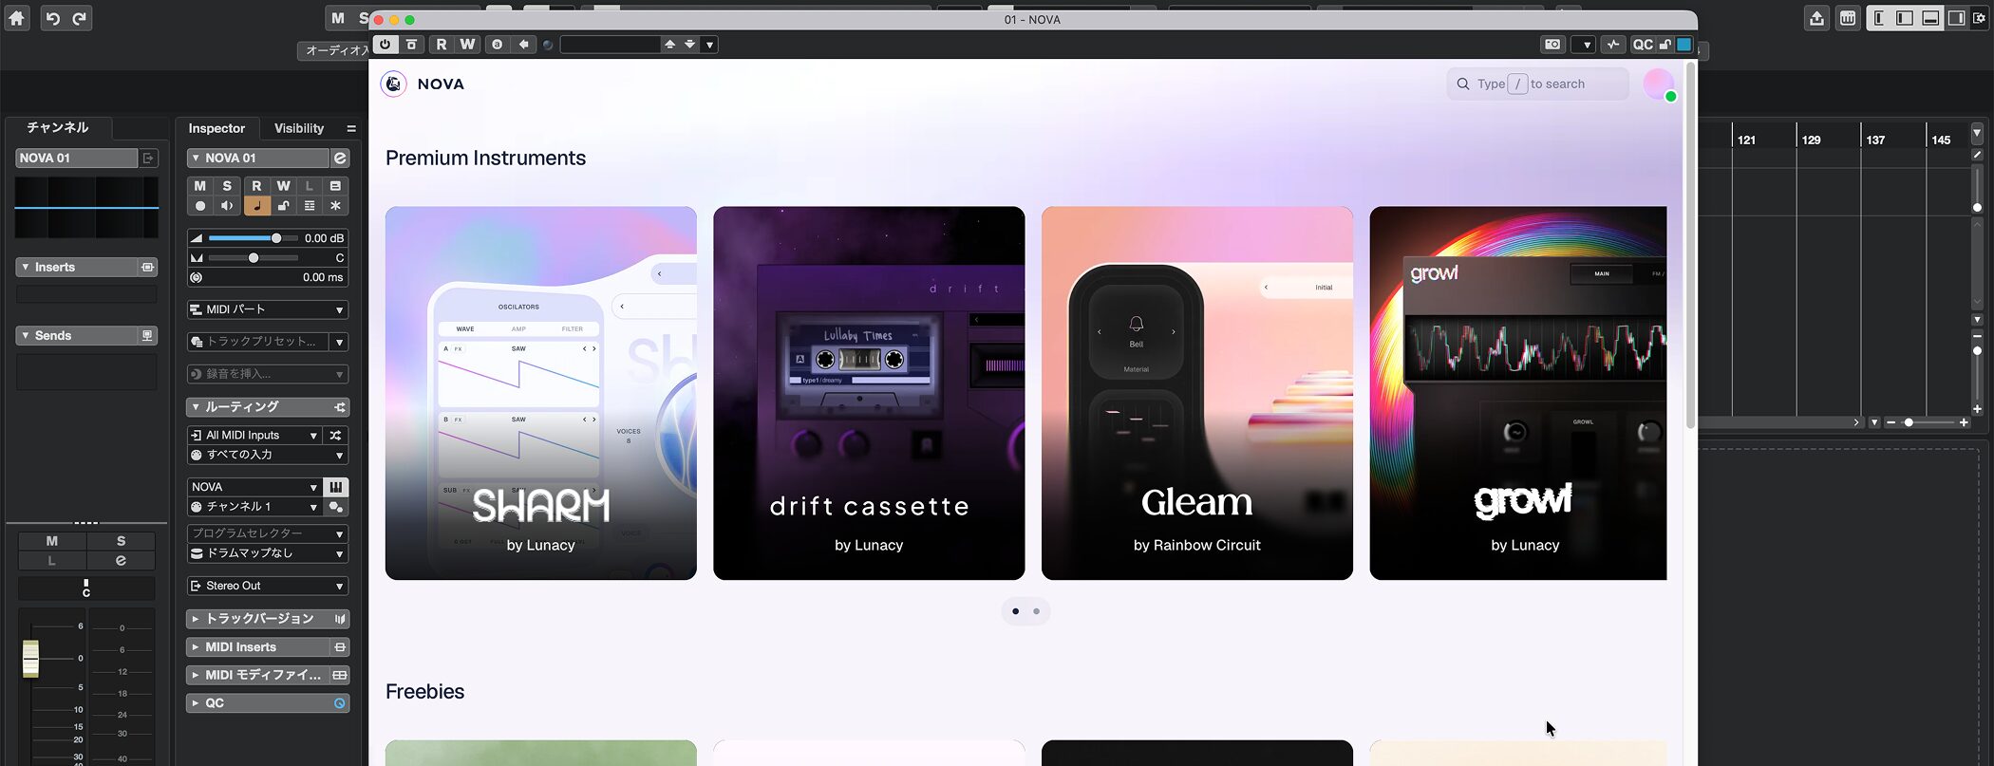The width and height of the screenshot is (1994, 766).
Task: Open the Inspector settings menu icon
Action: (x=351, y=128)
